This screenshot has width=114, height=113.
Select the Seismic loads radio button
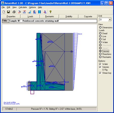pyautogui.click(x=100, y=51)
